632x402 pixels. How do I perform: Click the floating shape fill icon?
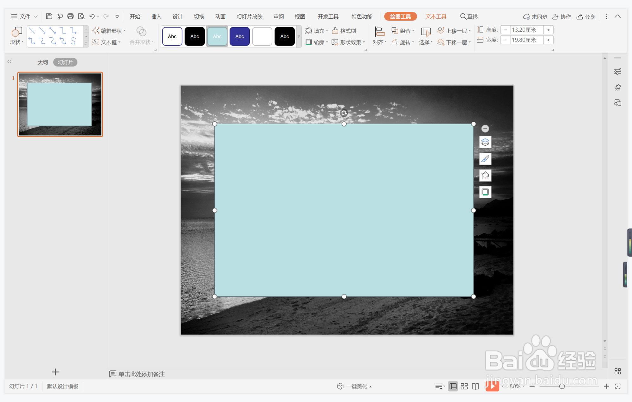(485, 175)
